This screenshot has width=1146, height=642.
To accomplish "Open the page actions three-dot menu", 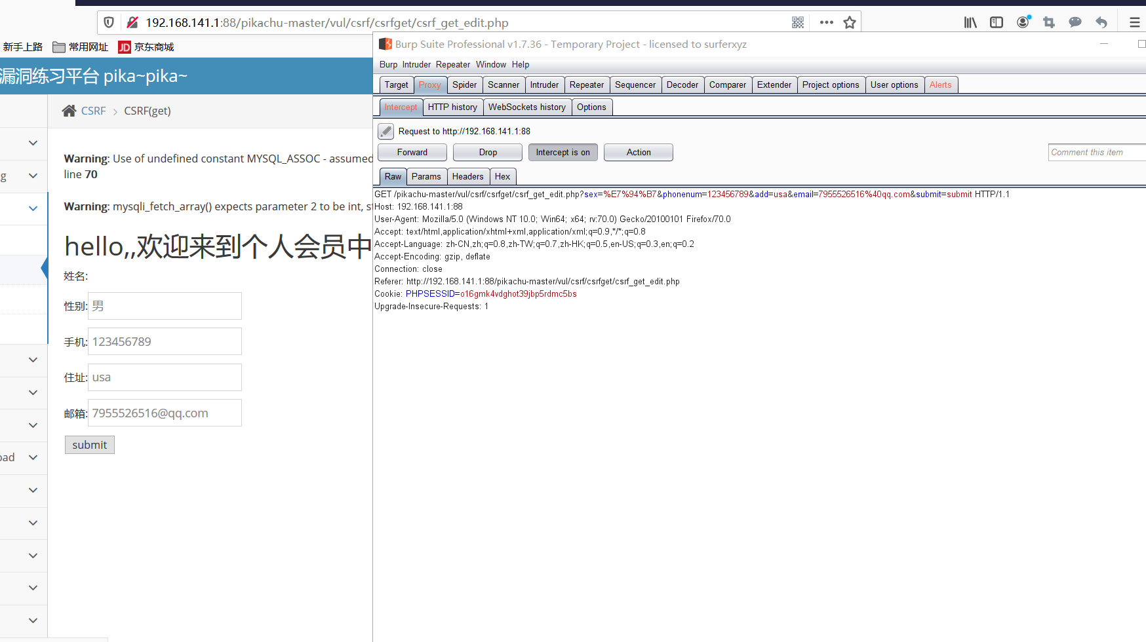I will click(x=827, y=23).
